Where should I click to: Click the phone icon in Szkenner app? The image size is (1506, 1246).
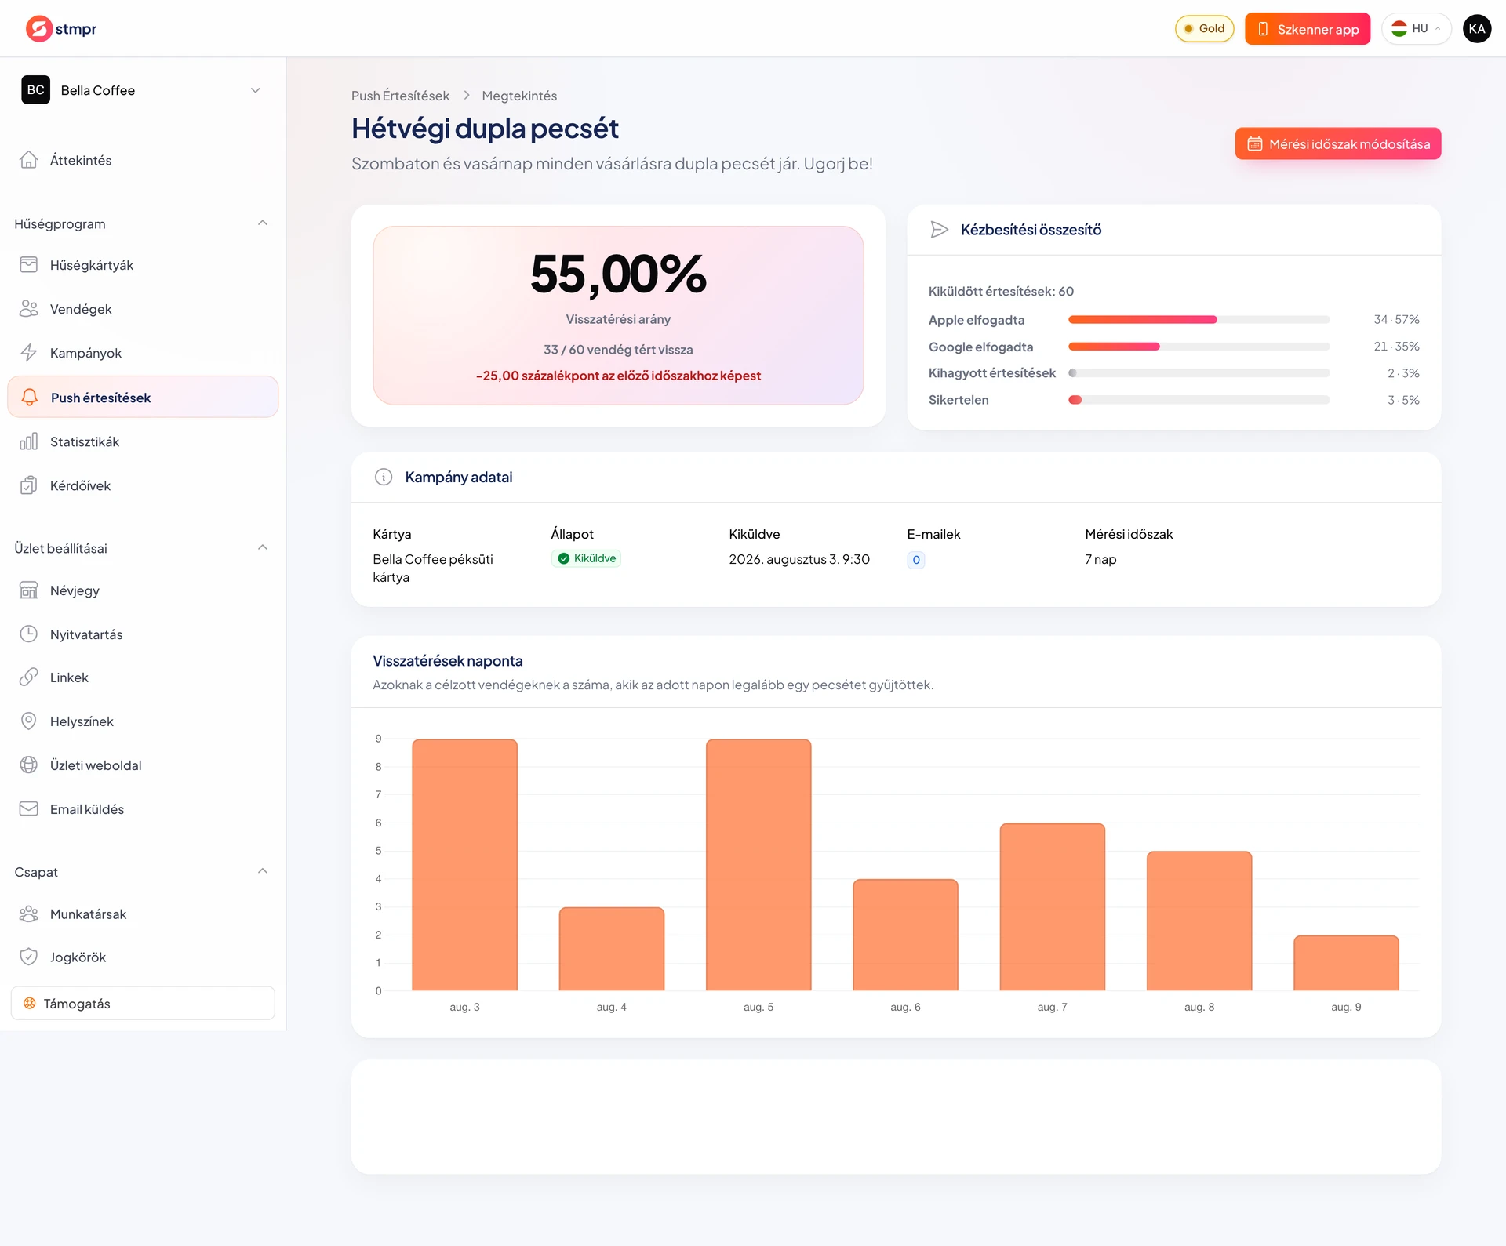1263,29
